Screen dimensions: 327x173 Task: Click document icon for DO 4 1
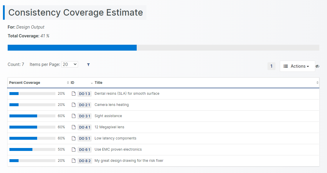(74, 127)
